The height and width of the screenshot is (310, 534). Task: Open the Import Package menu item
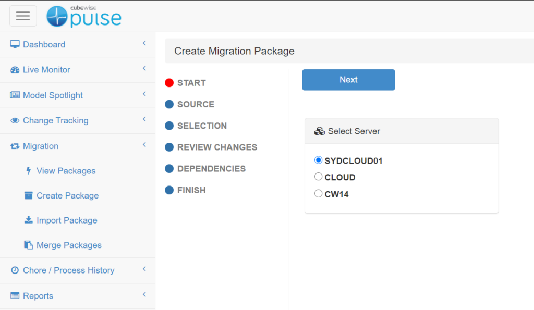pos(67,220)
